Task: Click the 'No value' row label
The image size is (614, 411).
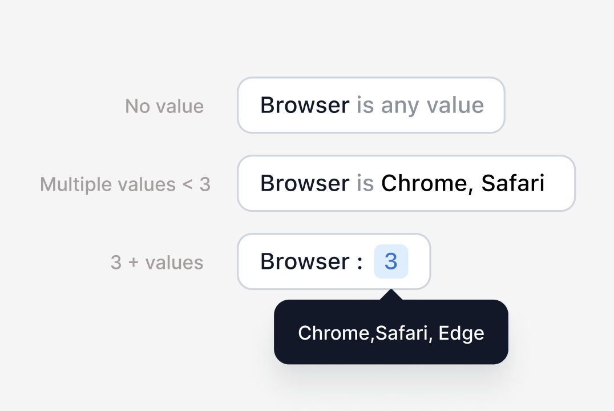Action: 164,106
